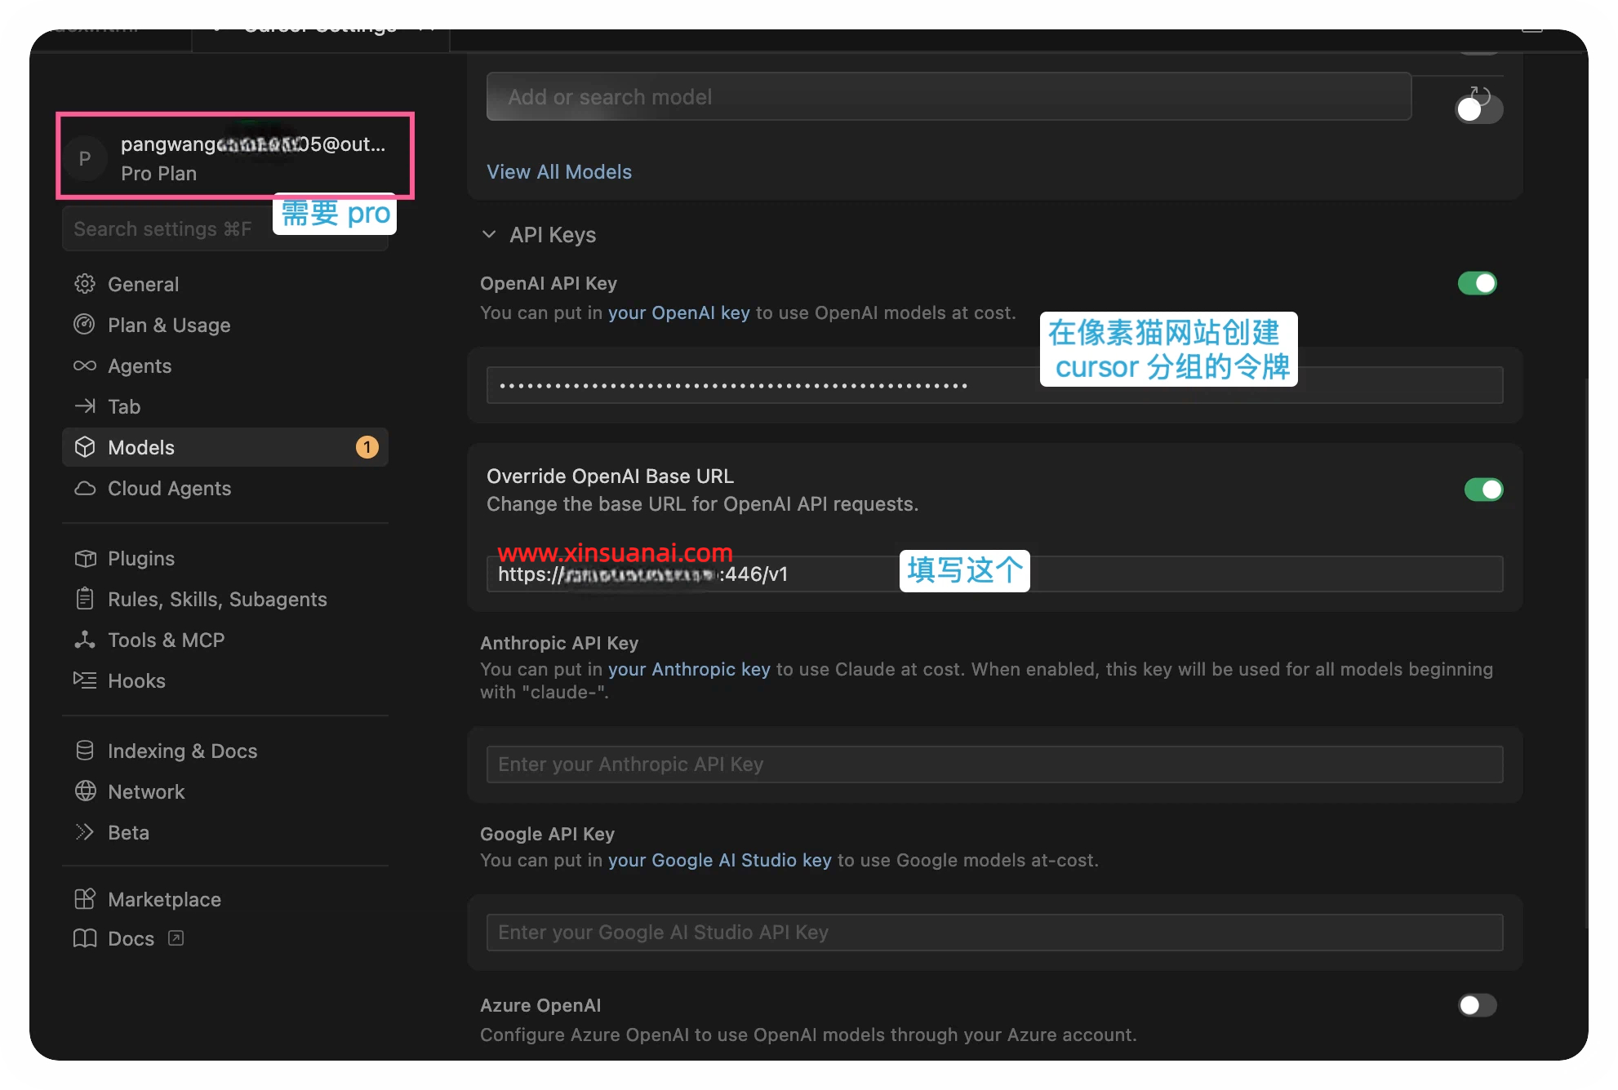Click the orange notification badge on Models
Viewport: 1618px width, 1090px height.
click(367, 447)
